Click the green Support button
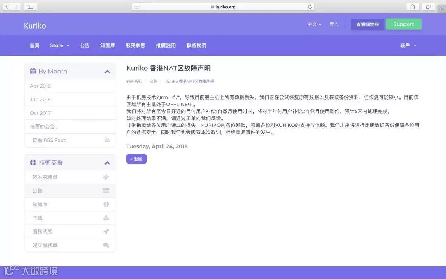 pos(403,24)
